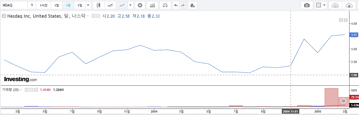The image size is (359, 115).
Task: Maximize pane with double-arrow icon
Action: pos(346,20)
